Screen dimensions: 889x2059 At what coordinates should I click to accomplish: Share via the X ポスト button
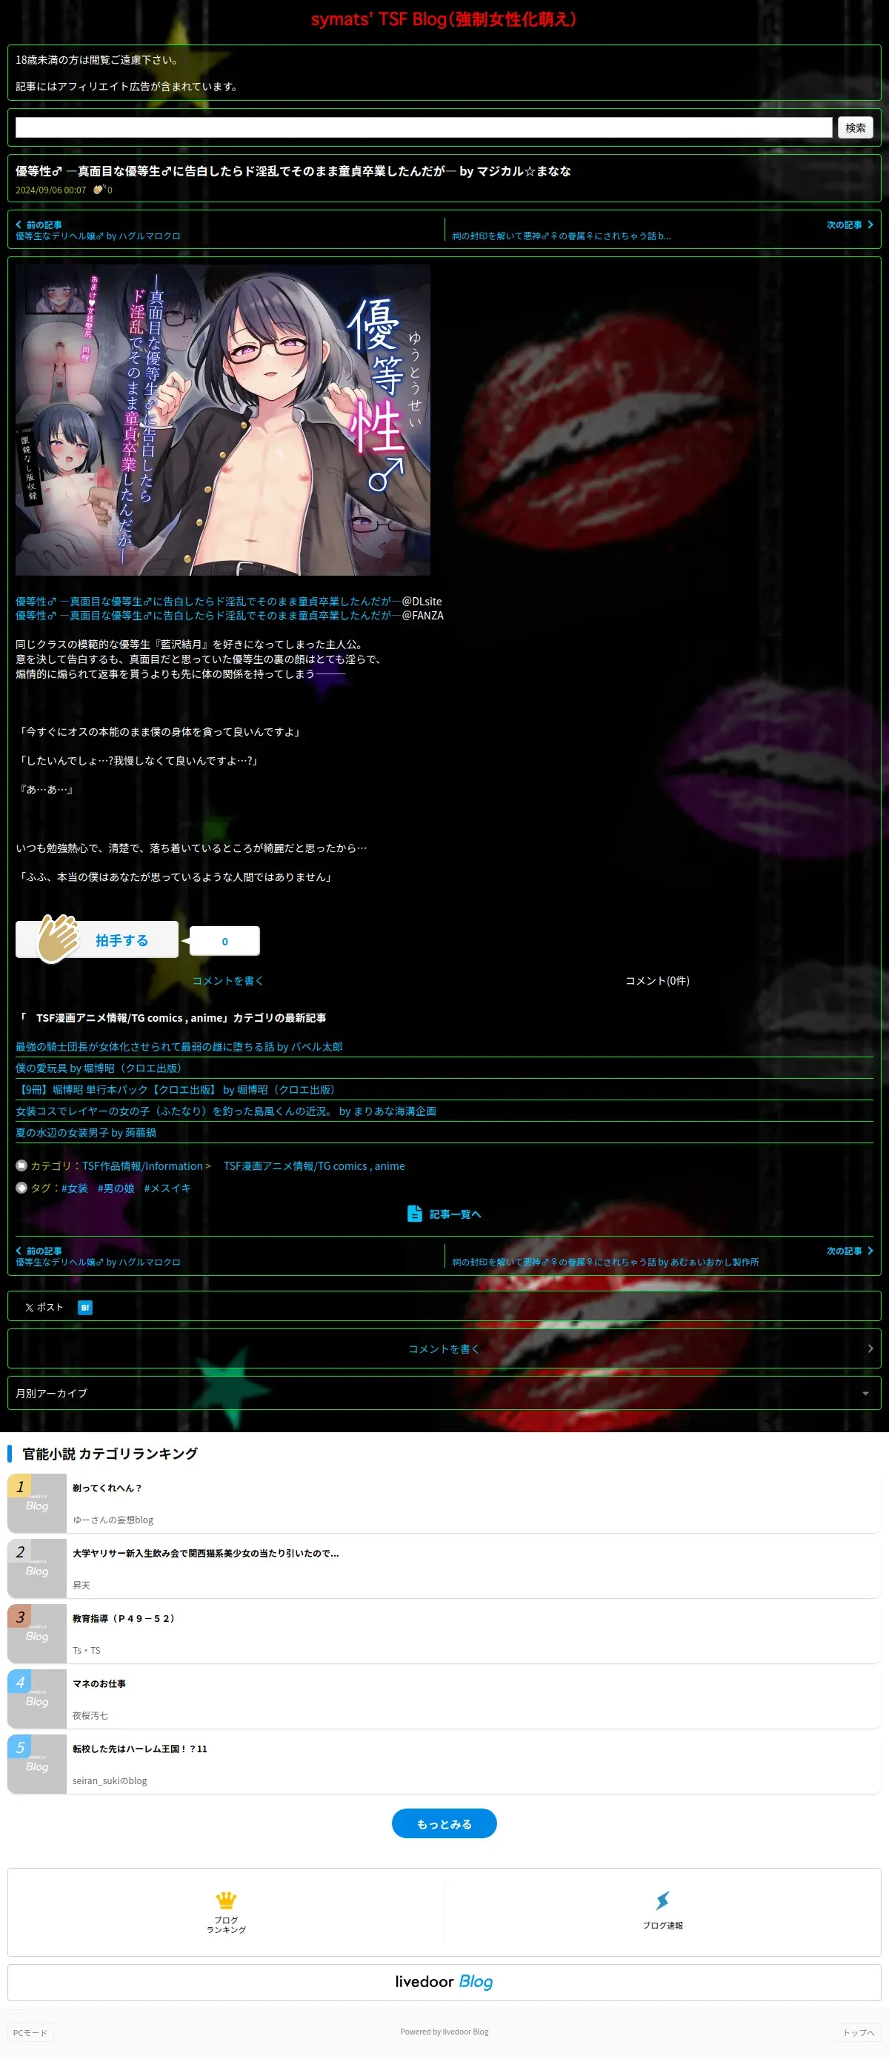tap(44, 1308)
